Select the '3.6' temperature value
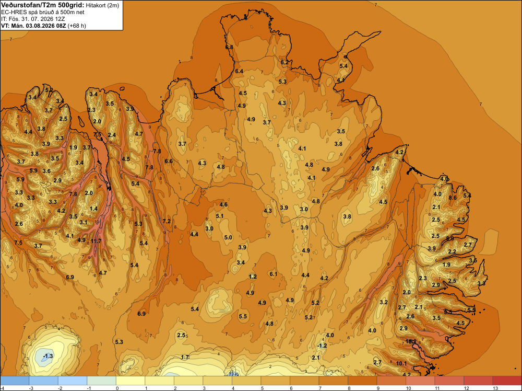Screen dimensions: 522x391 point(46,171)
